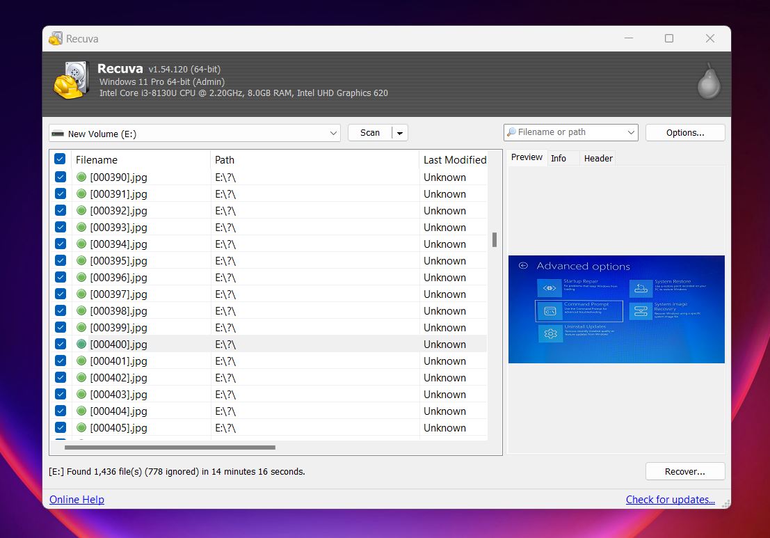Screen dimensions: 770x538
Task: Select the [000390].jpg filename
Action: (x=118, y=177)
